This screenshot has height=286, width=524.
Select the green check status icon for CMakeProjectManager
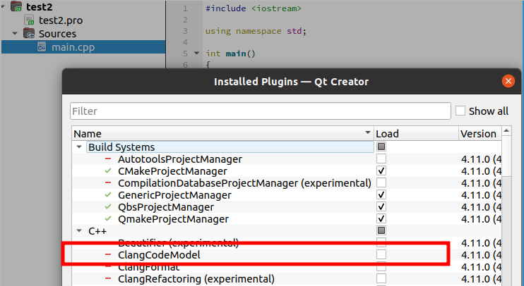pos(108,170)
